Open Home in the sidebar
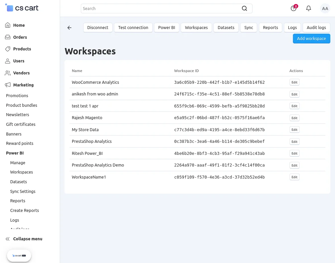 click(x=19, y=25)
